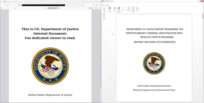This screenshot has width=204, height=103.
Task: Open the browser hamburger menu
Action: [100, 5]
